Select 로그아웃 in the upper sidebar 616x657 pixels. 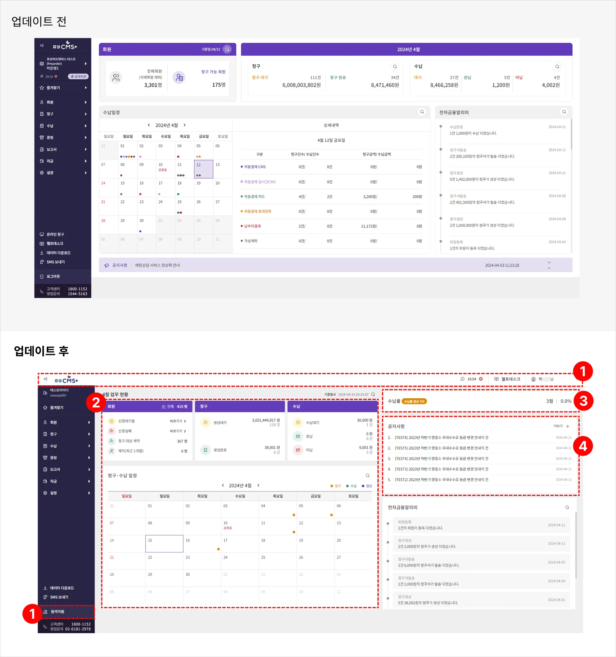[x=53, y=276]
